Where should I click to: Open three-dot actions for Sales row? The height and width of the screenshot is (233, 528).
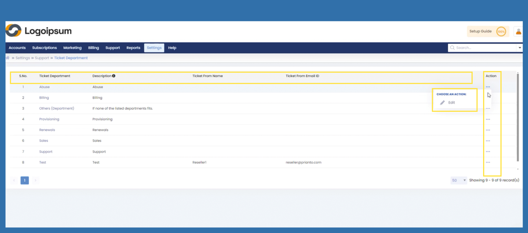point(488,141)
